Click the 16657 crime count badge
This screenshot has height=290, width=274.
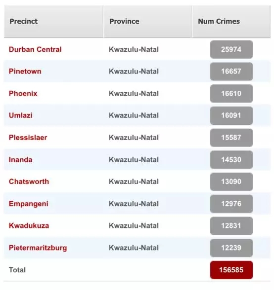point(231,72)
